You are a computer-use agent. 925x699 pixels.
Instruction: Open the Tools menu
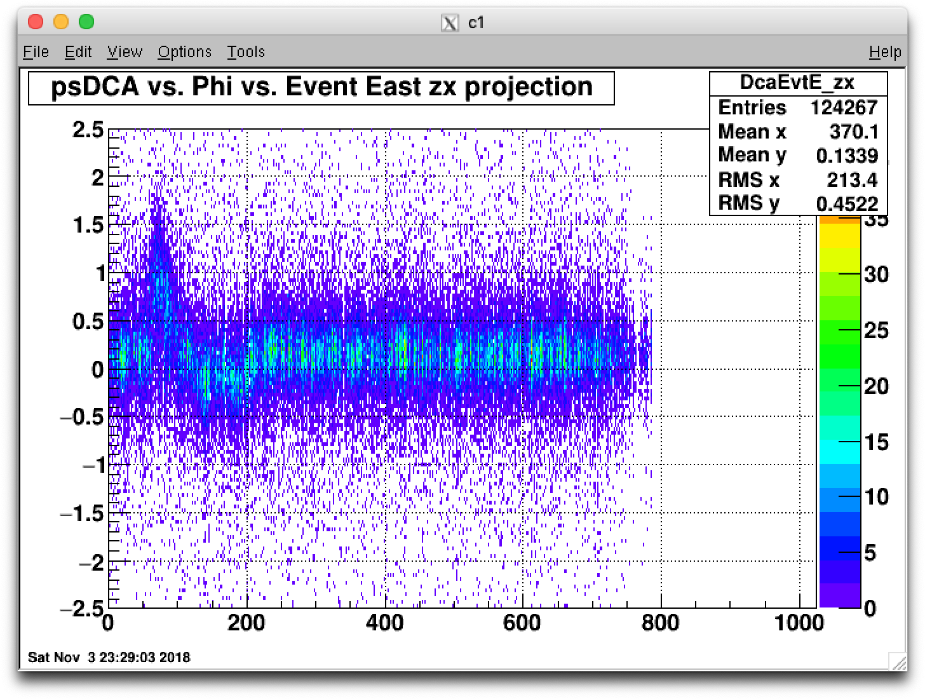click(x=246, y=52)
